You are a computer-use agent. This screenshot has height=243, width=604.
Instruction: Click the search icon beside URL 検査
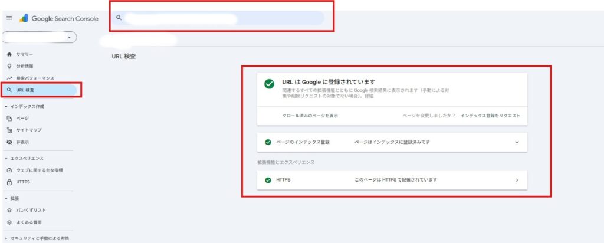click(x=9, y=90)
